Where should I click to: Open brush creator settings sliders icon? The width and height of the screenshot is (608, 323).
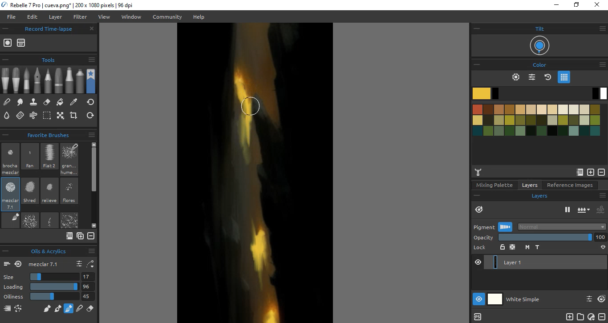point(79,264)
